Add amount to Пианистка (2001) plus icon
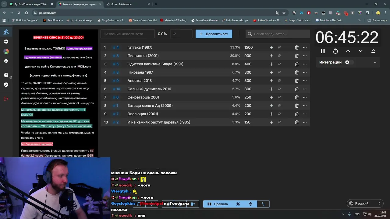Screen dimensions: 390x219 tap(271, 56)
